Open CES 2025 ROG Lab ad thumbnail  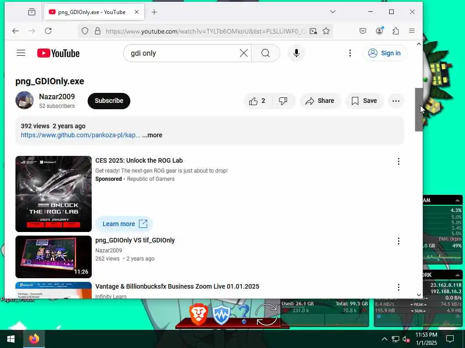tap(54, 194)
